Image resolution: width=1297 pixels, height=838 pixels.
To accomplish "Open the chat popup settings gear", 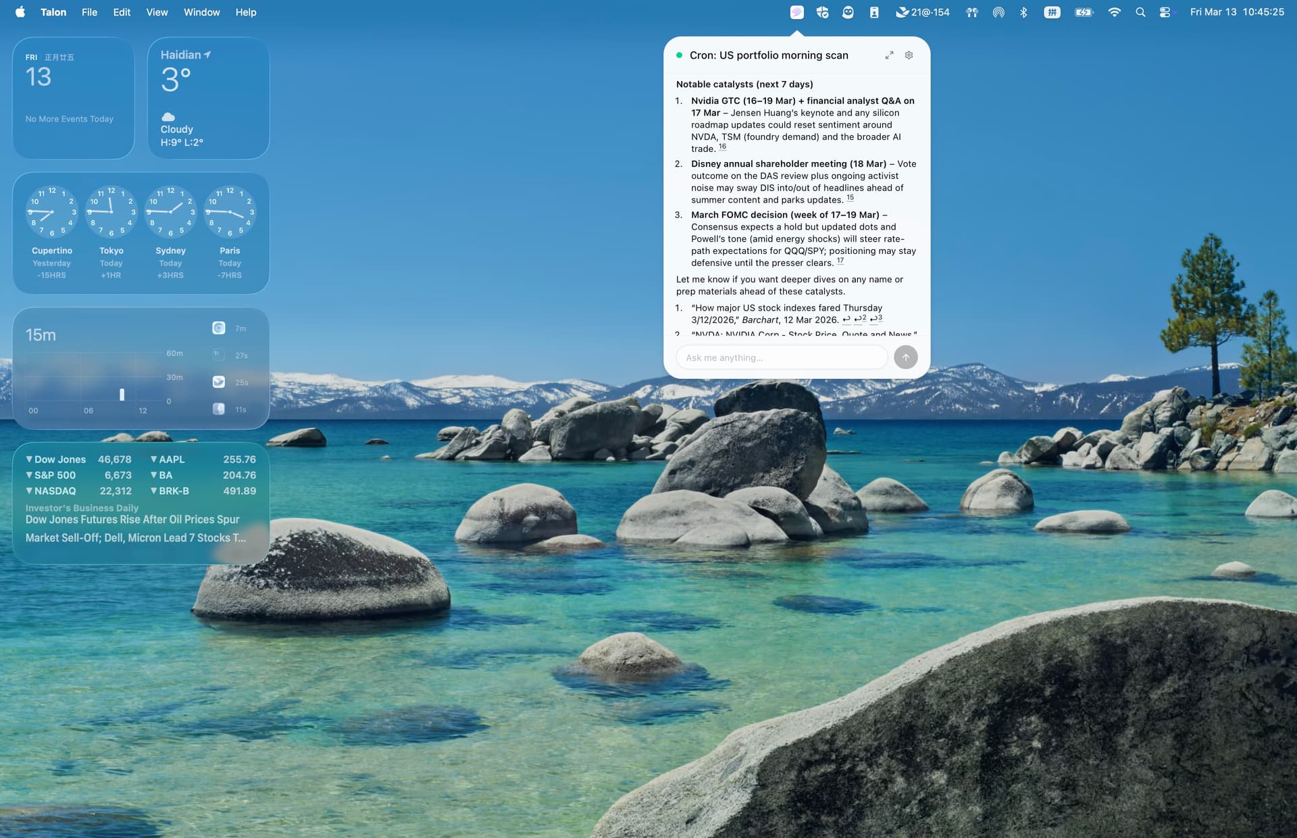I will pyautogui.click(x=909, y=55).
